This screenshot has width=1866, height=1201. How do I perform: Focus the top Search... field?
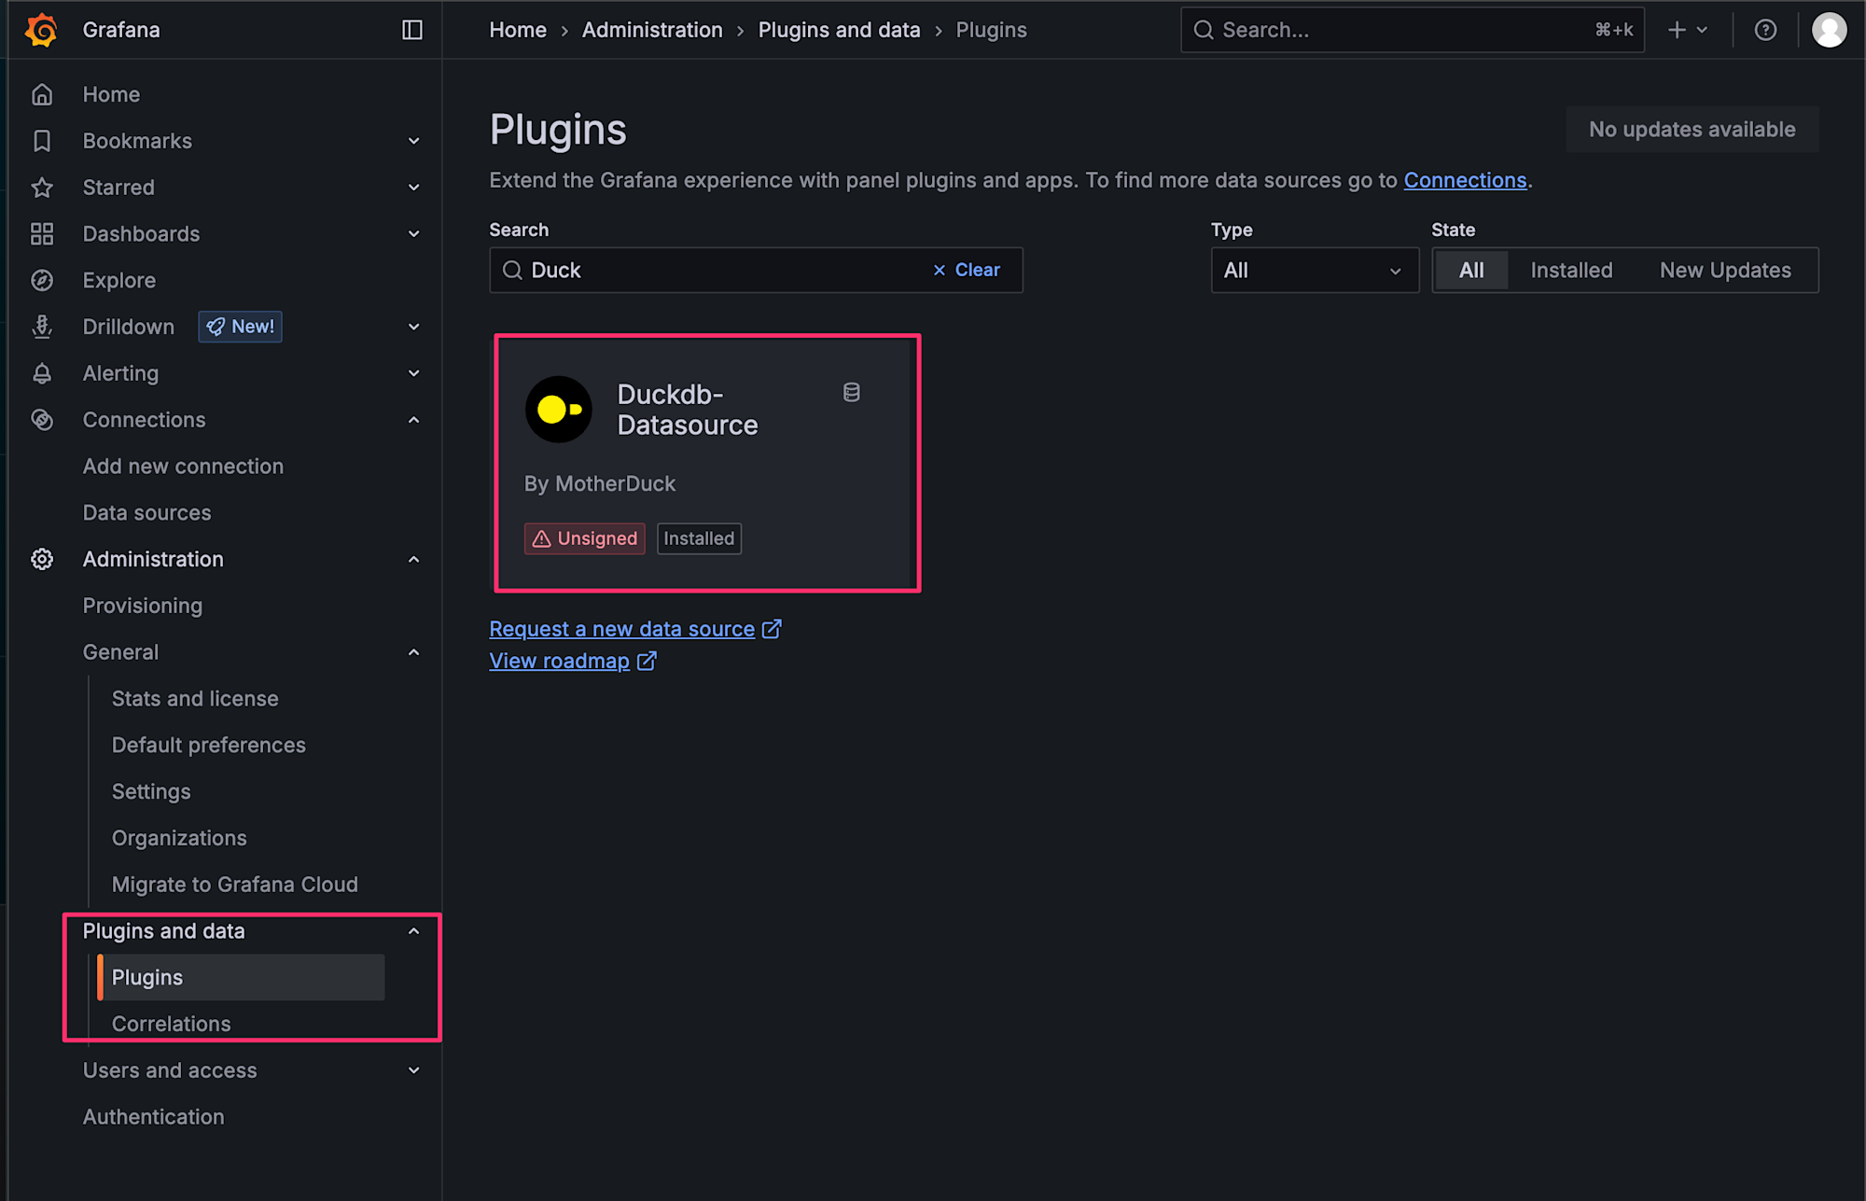coord(1413,30)
